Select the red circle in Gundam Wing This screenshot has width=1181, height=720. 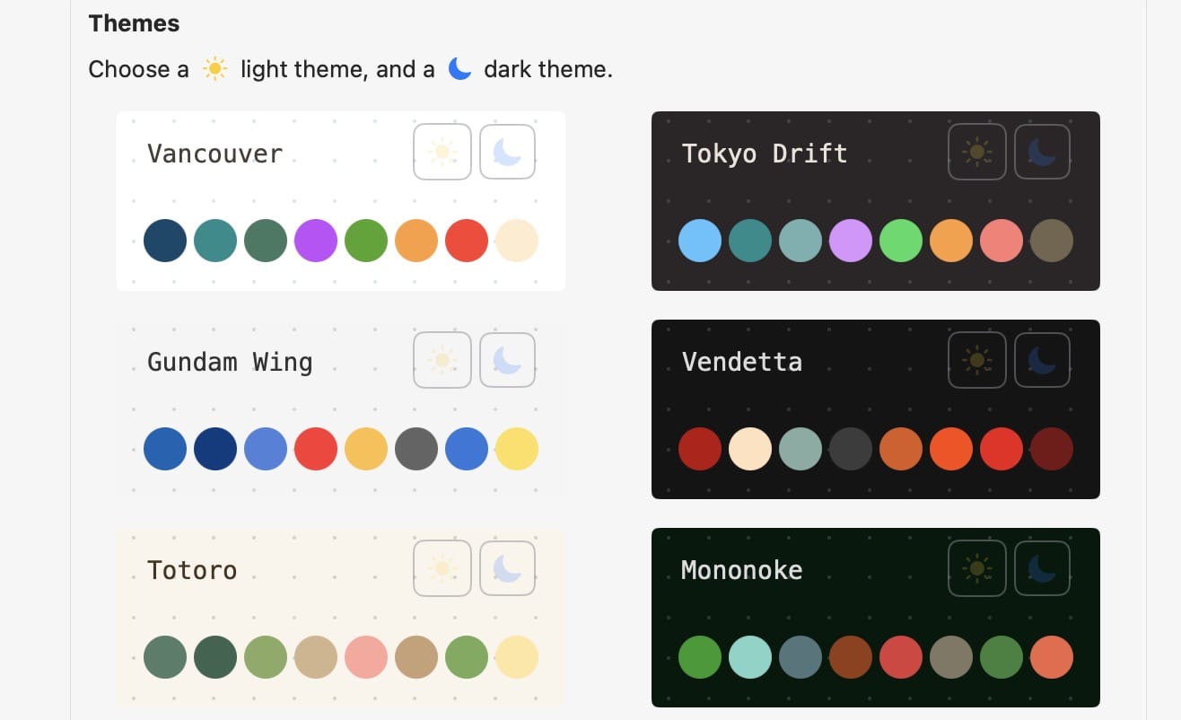tap(316, 449)
